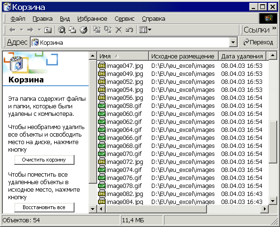Click the file list scroll down arrow
The height and width of the screenshot is (227, 280).
point(272,201)
